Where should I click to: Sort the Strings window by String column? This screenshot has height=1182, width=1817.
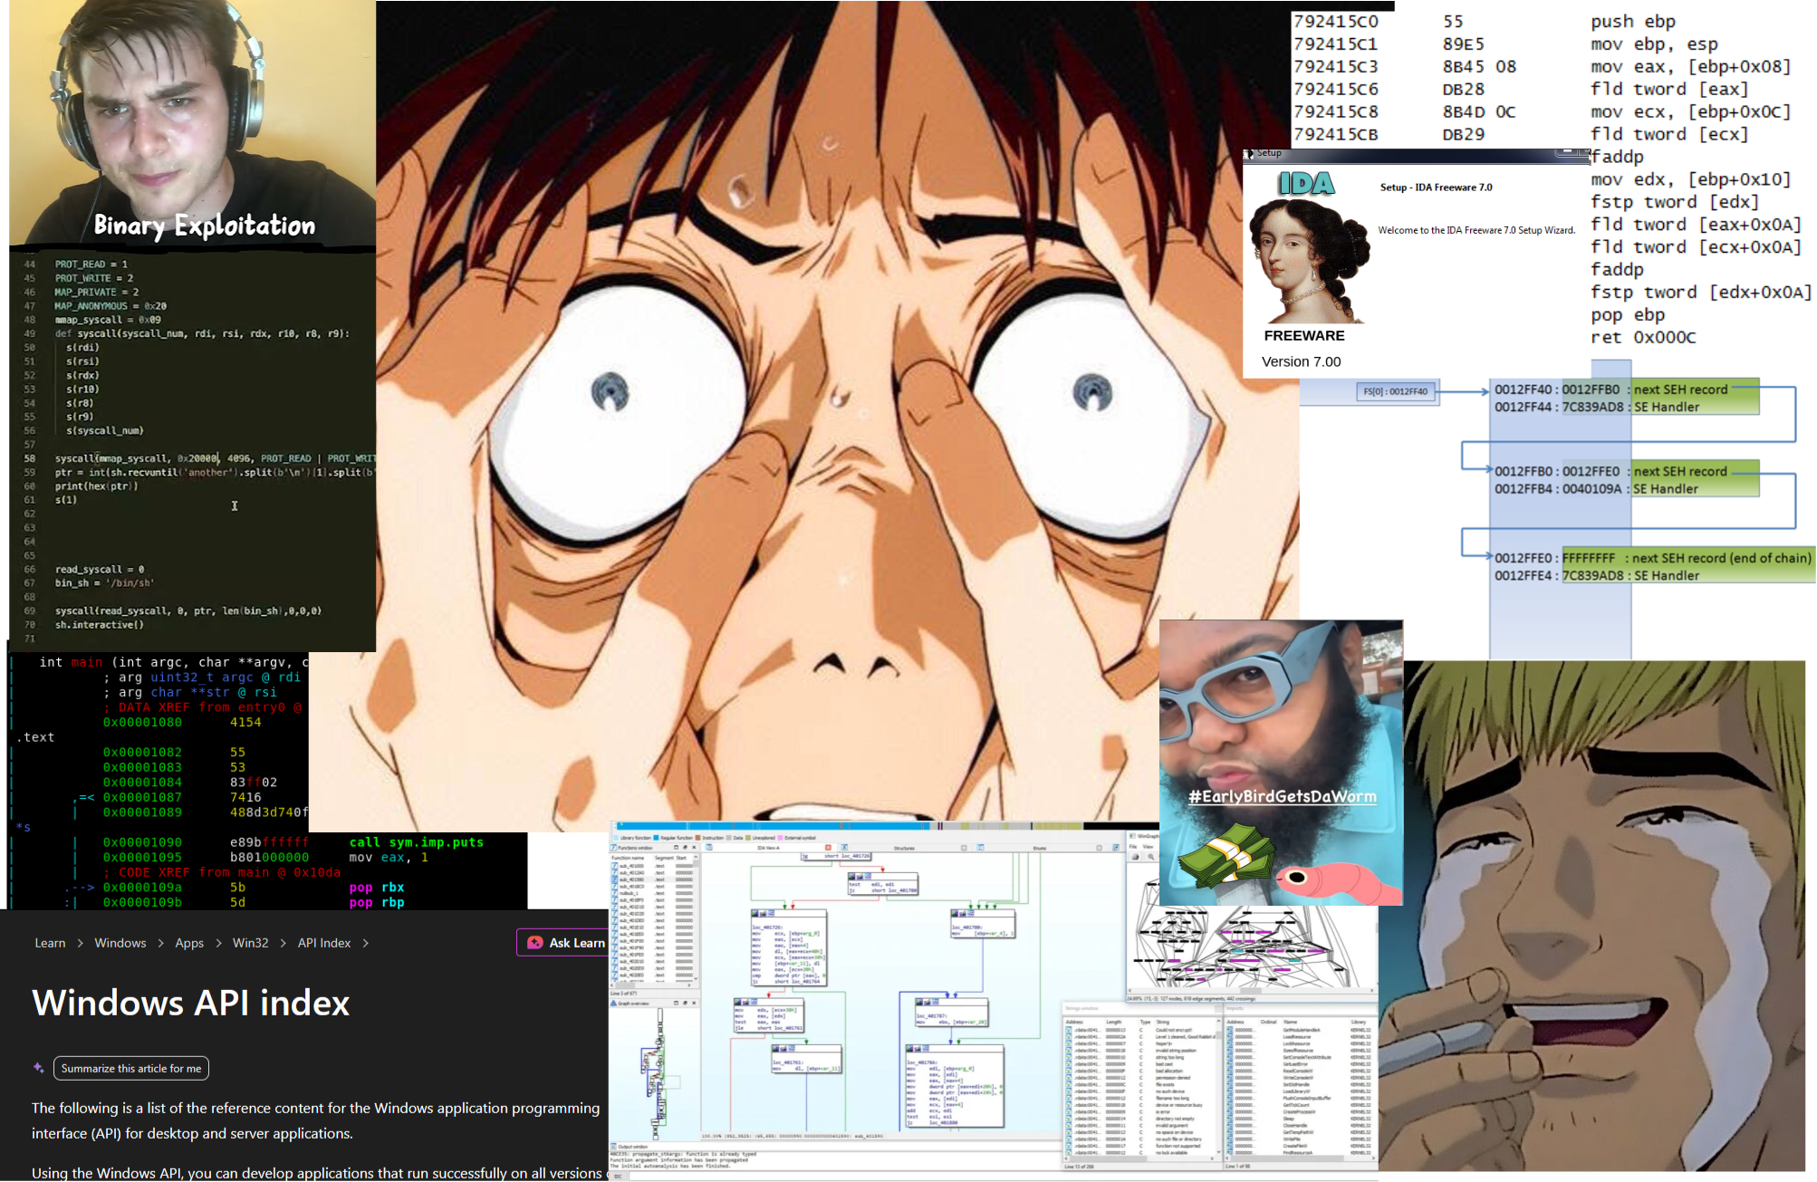click(1163, 1022)
